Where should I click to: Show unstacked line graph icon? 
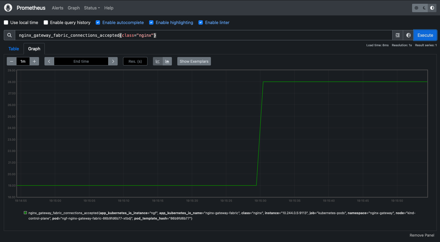pos(158,61)
